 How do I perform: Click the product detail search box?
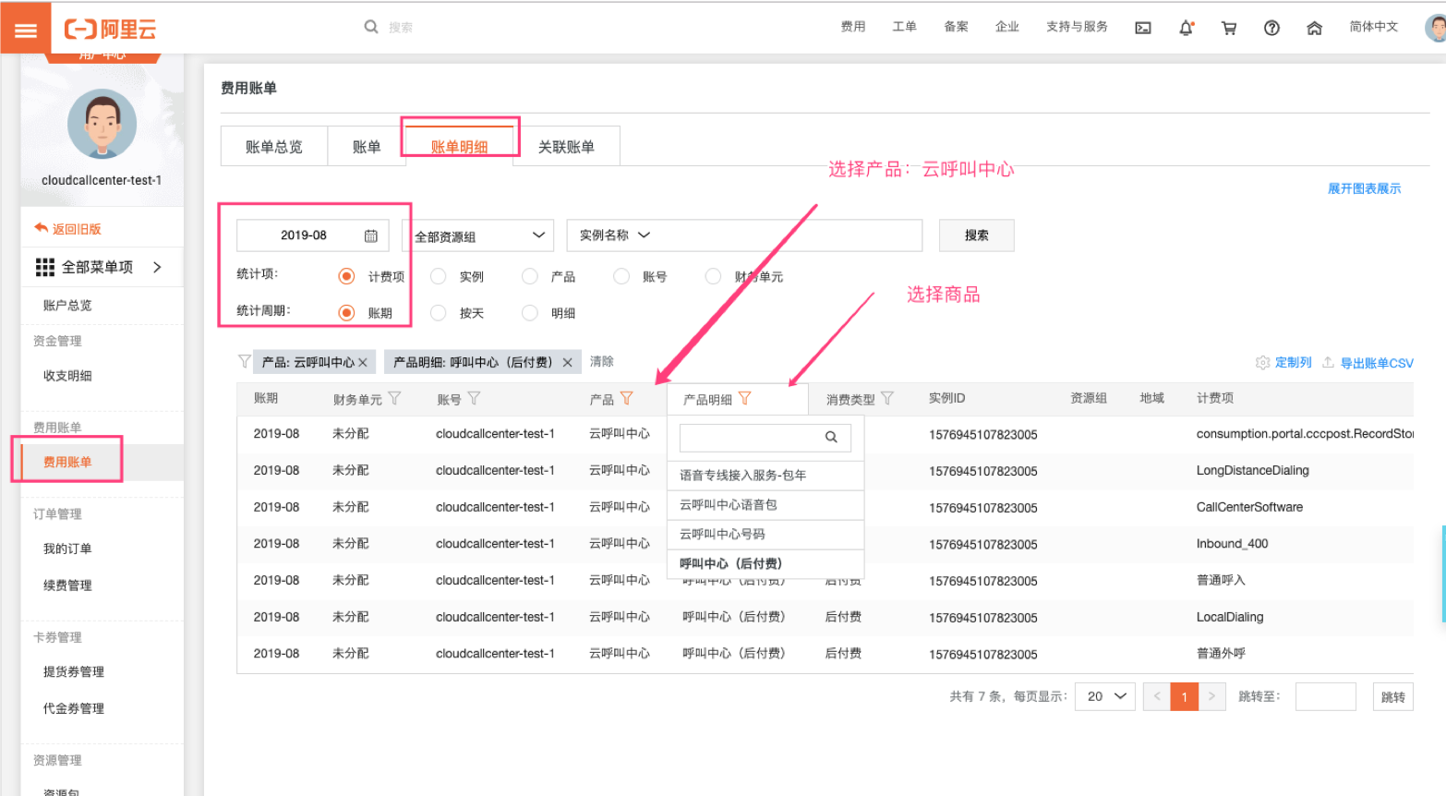point(765,437)
